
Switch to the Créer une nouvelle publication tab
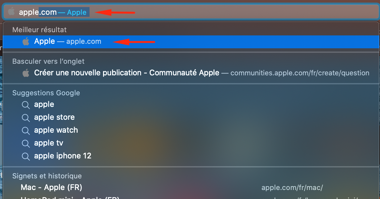coord(191,73)
